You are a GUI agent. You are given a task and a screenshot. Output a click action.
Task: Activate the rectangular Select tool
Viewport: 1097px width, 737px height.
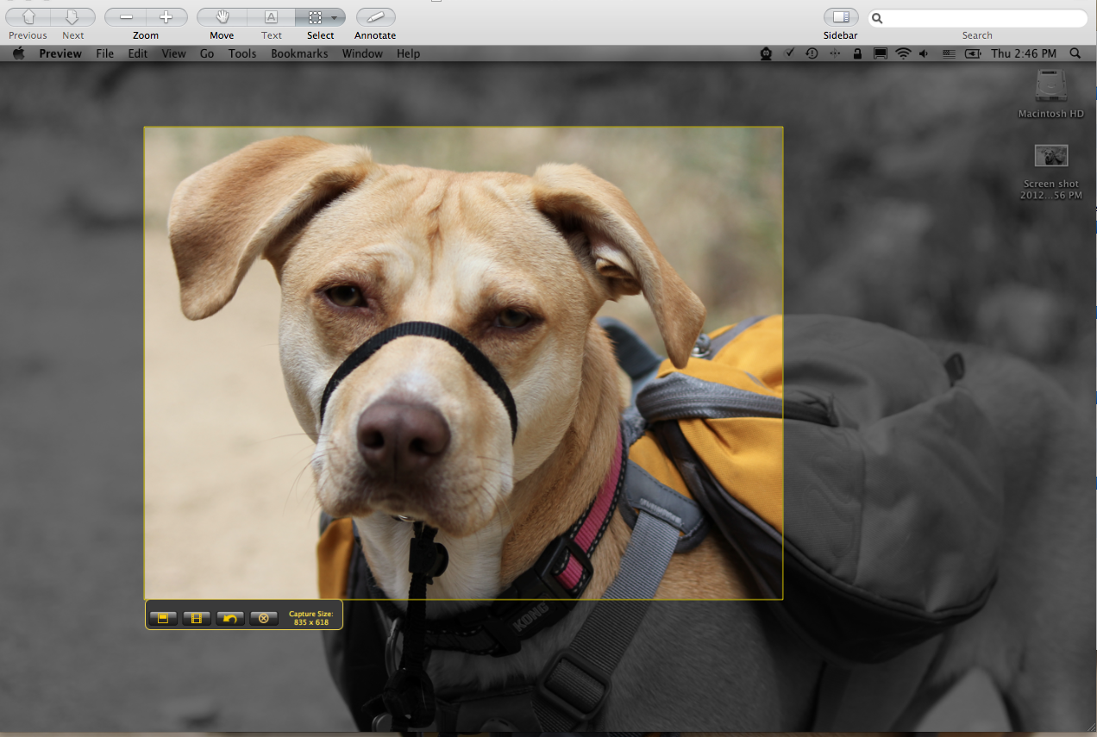[315, 16]
